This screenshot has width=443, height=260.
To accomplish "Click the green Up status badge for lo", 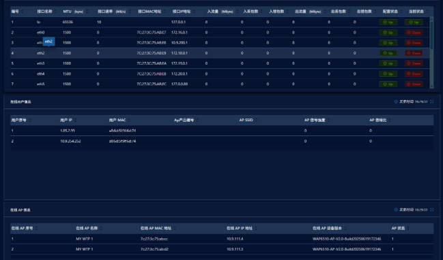I will tap(414, 22).
